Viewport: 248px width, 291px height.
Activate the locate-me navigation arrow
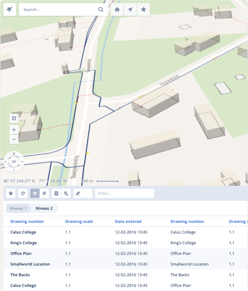[x=130, y=10]
